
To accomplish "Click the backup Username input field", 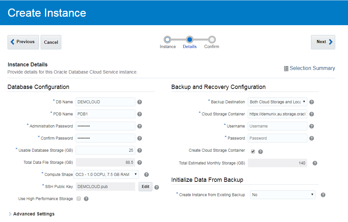I will point(277,126).
